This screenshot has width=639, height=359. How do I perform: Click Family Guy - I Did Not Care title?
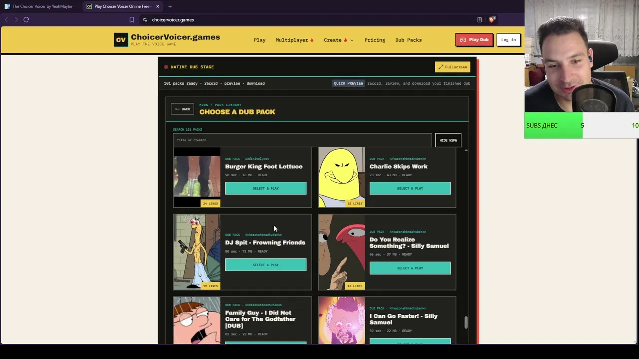(x=260, y=319)
